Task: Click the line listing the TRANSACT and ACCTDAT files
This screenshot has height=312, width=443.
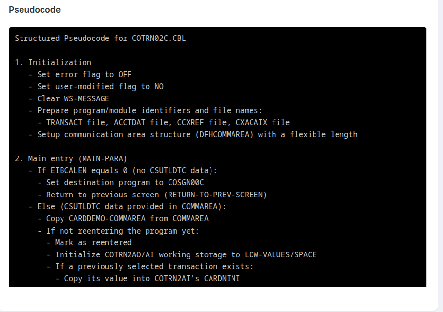Action: [168, 122]
